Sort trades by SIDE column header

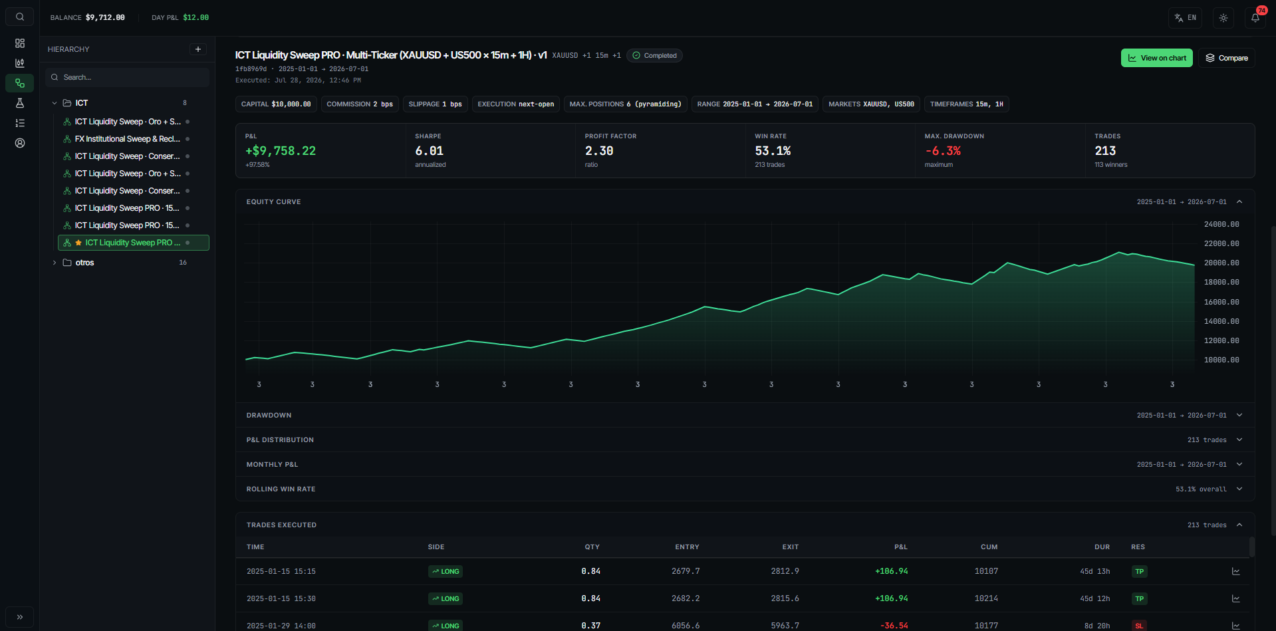point(436,547)
